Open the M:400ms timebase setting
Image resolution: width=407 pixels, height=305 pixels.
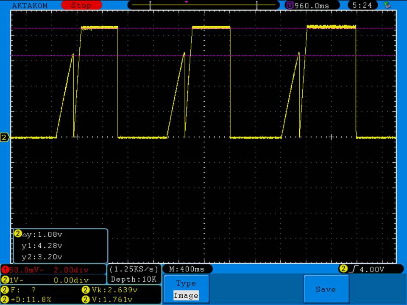pos(187,269)
